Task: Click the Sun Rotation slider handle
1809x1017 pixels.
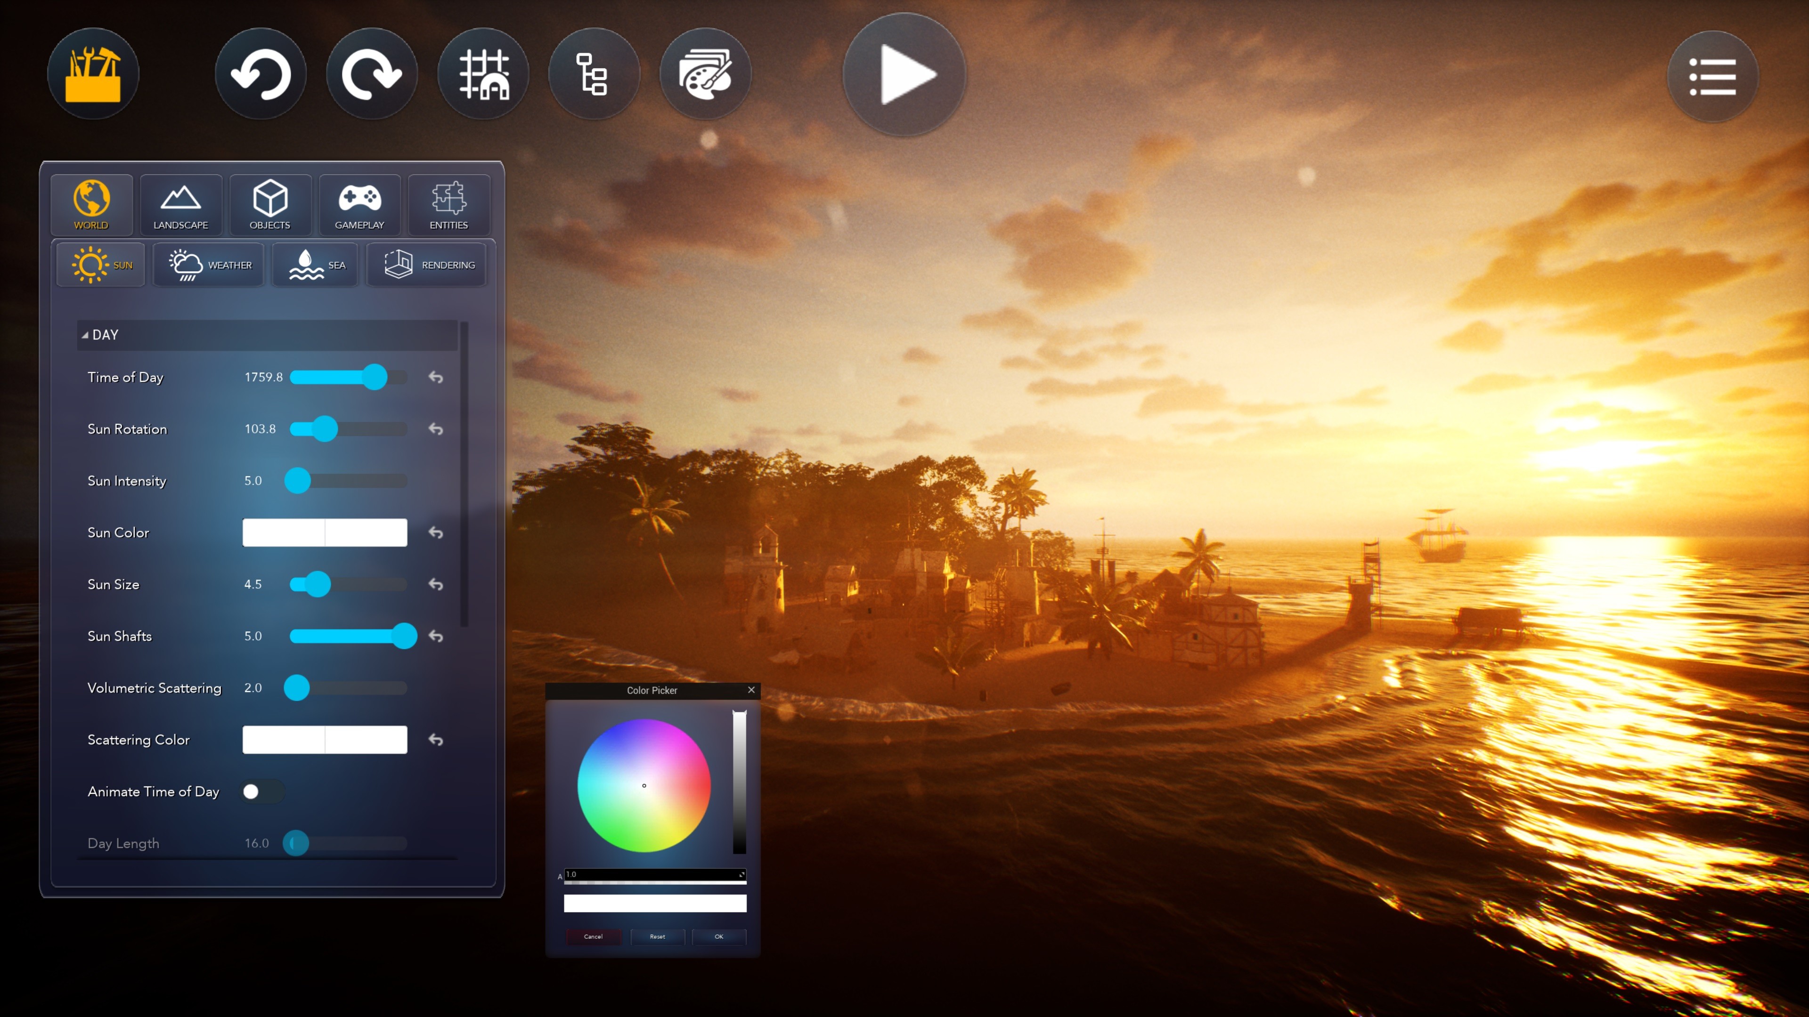Action: click(x=325, y=429)
